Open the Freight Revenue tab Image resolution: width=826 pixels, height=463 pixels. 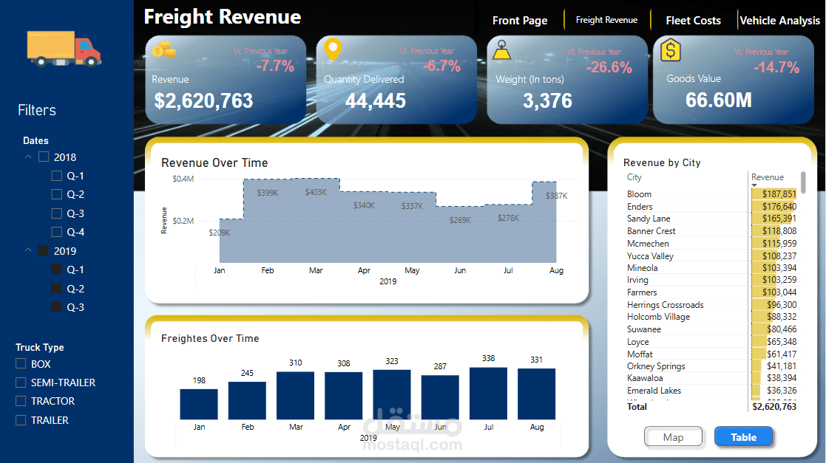606,20
